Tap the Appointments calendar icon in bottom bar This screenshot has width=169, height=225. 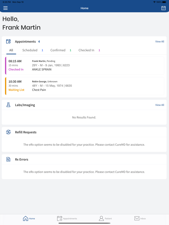[60, 218]
